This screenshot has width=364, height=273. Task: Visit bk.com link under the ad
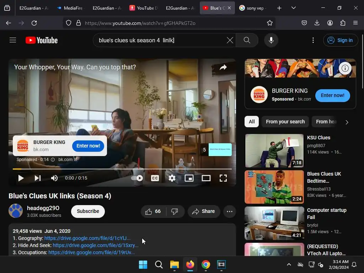pos(68,160)
